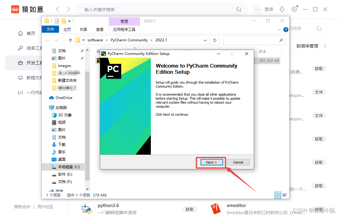Image resolution: width=340 pixels, height=216 pixels.
Task: Open 查看 tab in Explorer ribbon
Action: tap(100, 29)
